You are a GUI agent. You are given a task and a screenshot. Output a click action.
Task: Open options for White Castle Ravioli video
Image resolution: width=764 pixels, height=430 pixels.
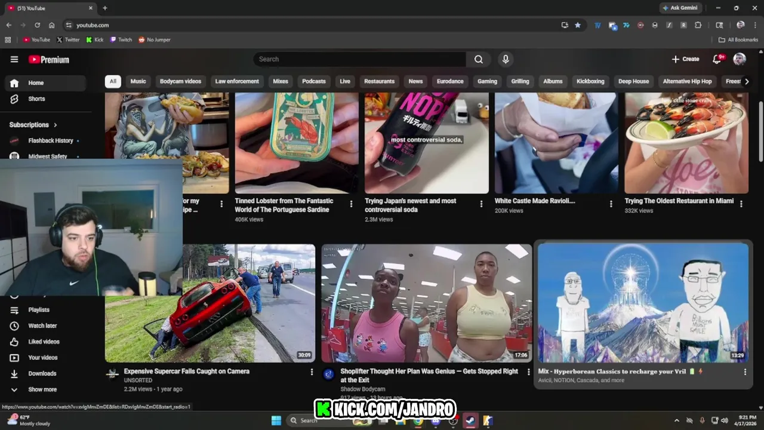pos(611,204)
